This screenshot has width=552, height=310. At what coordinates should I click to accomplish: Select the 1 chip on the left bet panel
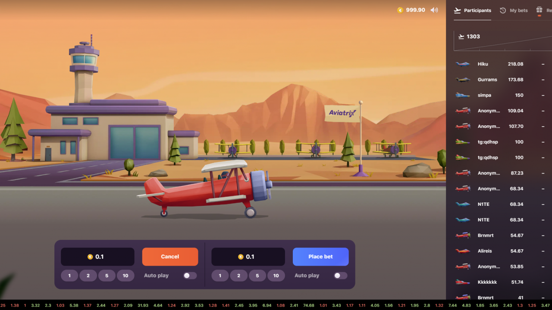(69, 276)
